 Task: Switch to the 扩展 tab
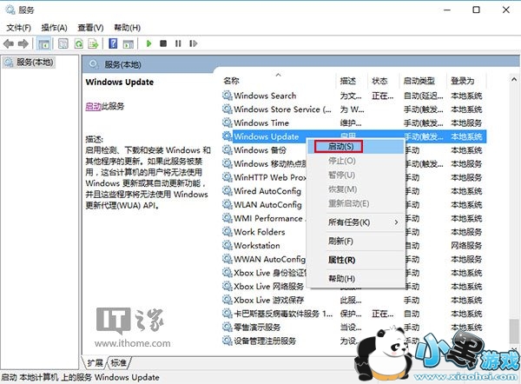pyautogui.click(x=95, y=363)
